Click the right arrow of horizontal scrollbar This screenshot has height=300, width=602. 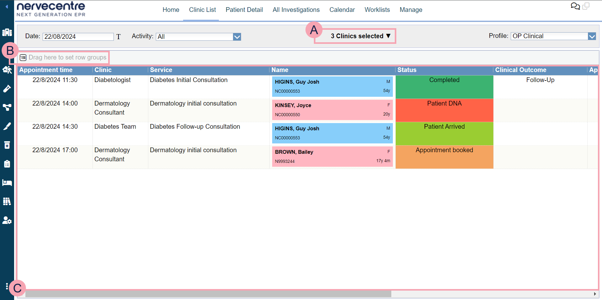tap(595, 294)
